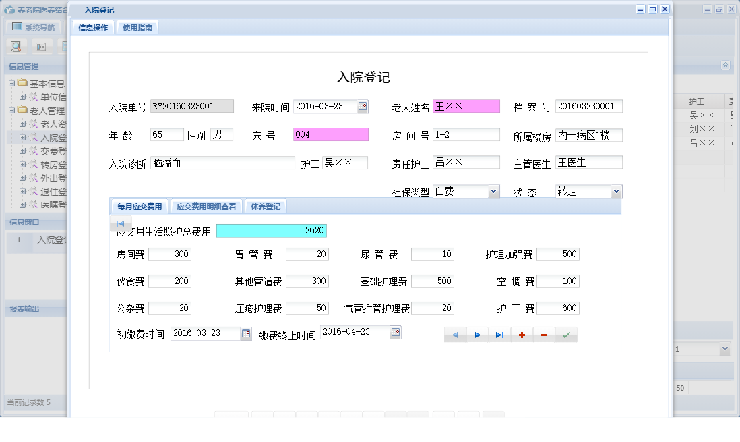Click the first-record icon above the fee fields
Screen dimensions: 740x442
(120, 224)
